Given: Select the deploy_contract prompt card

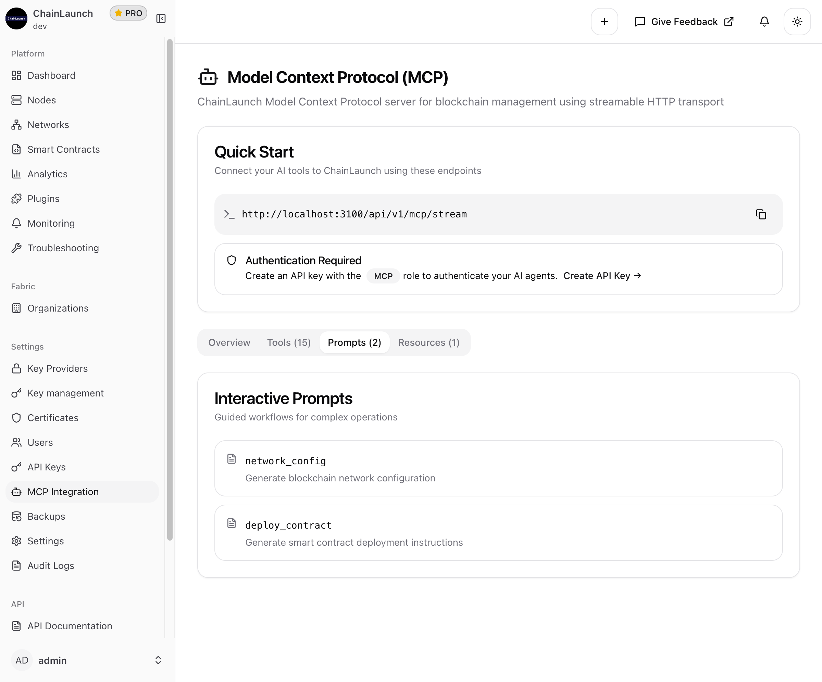Looking at the screenshot, I should point(498,533).
